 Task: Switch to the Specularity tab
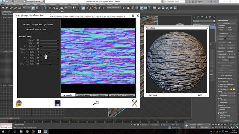coord(116,95)
